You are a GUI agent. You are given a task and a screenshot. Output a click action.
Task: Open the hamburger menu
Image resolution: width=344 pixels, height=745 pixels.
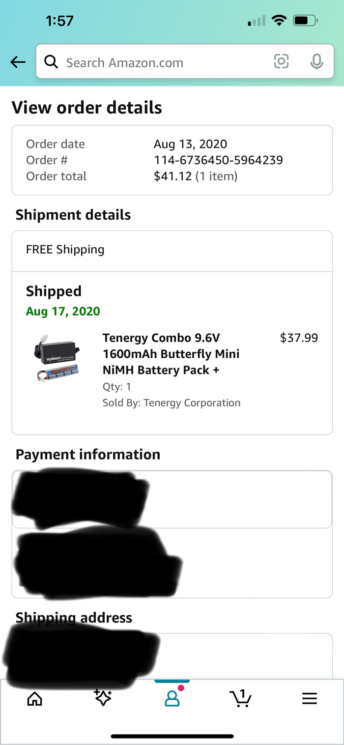pyautogui.click(x=309, y=698)
